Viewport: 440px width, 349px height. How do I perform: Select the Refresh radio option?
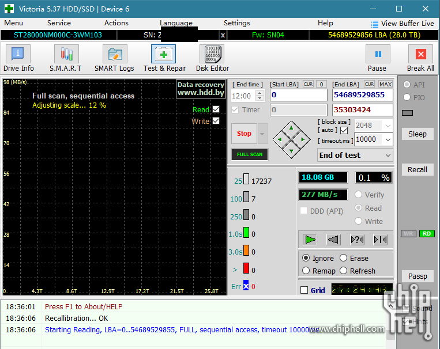(344, 271)
